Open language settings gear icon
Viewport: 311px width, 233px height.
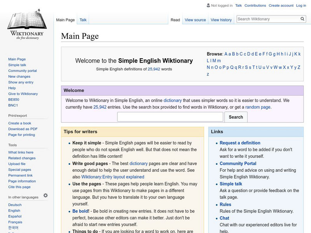pos(45,196)
